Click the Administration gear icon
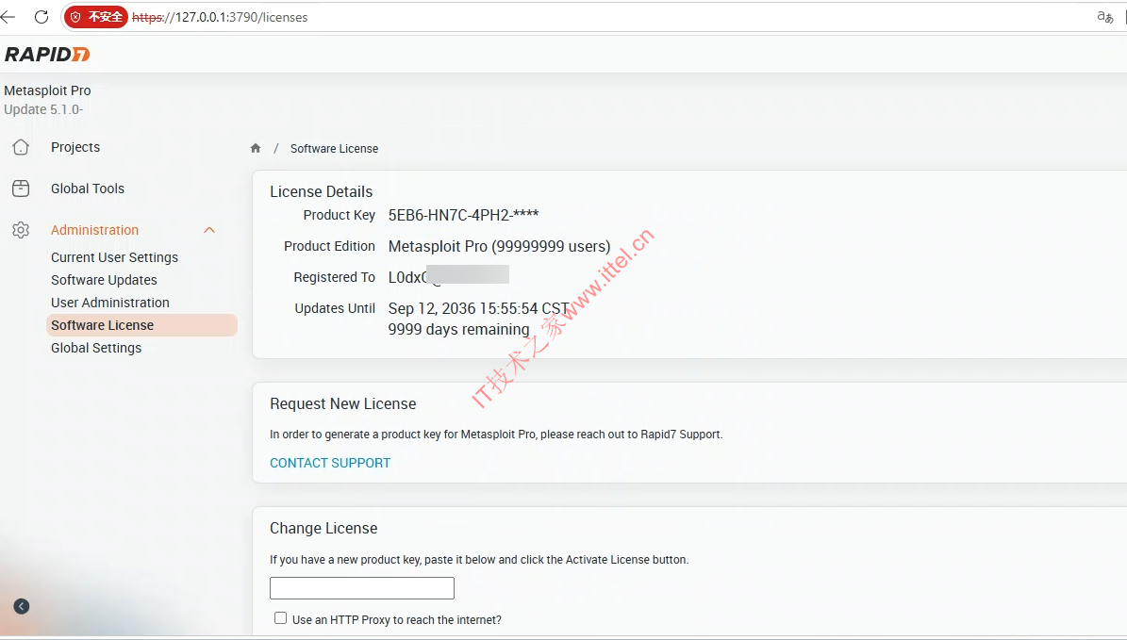The image size is (1127, 640). (x=21, y=230)
